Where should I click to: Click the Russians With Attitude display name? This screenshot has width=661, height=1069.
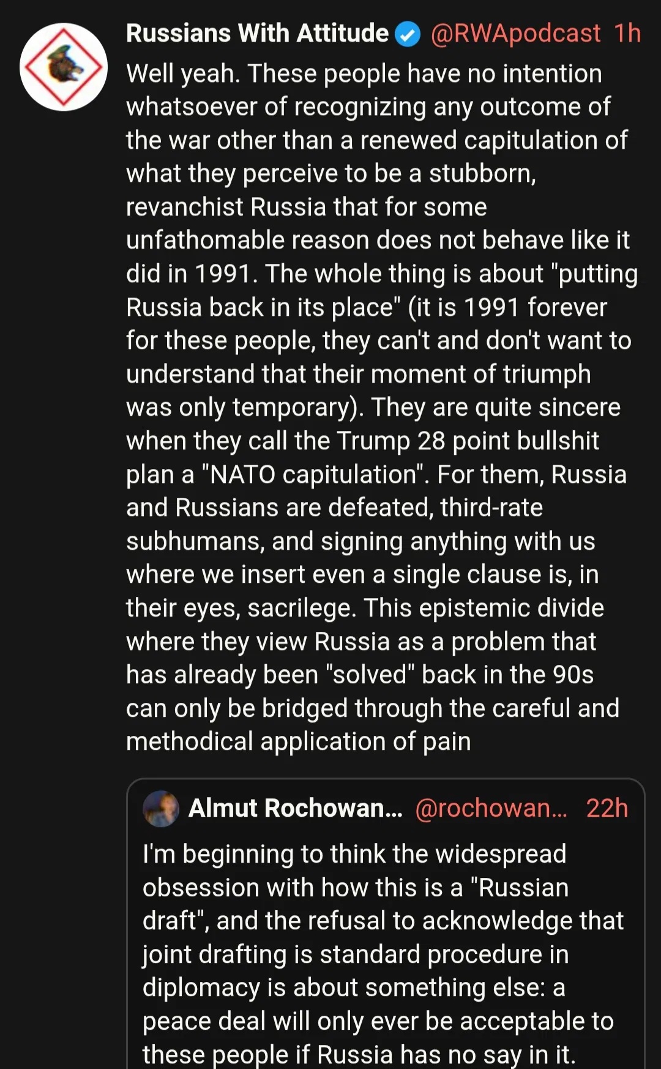[x=257, y=34]
